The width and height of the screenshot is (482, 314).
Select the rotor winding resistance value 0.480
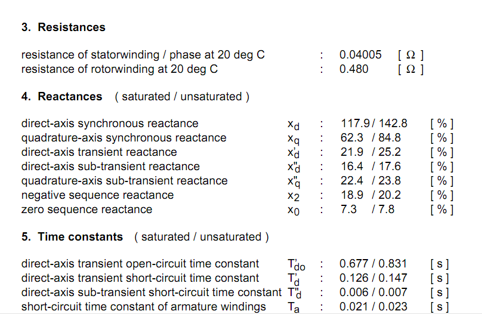354,69
